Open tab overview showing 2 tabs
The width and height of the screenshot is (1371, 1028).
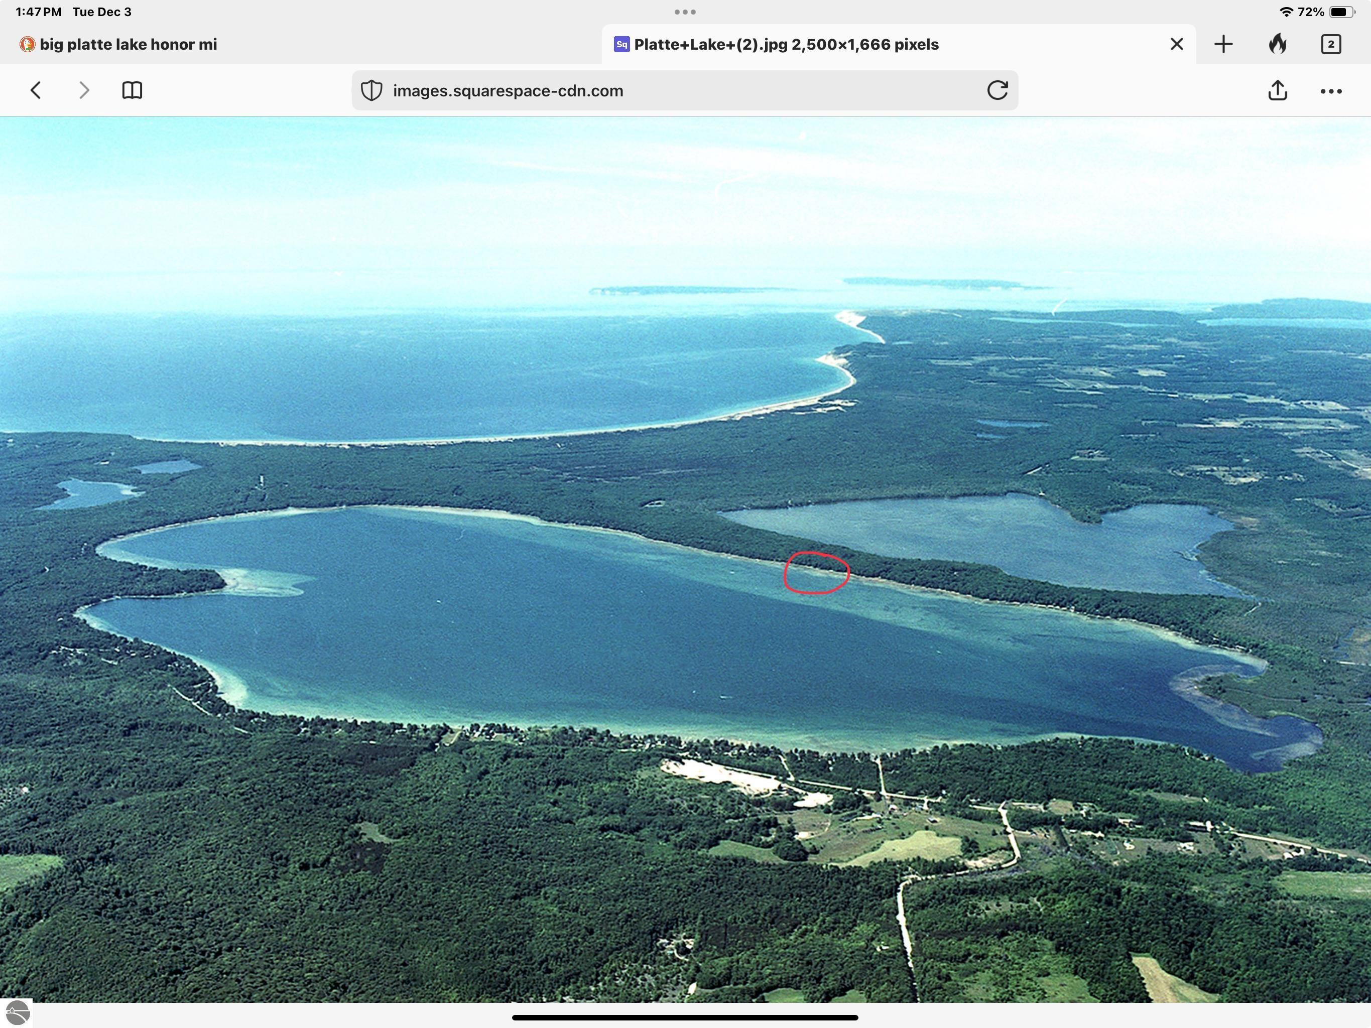1330,43
